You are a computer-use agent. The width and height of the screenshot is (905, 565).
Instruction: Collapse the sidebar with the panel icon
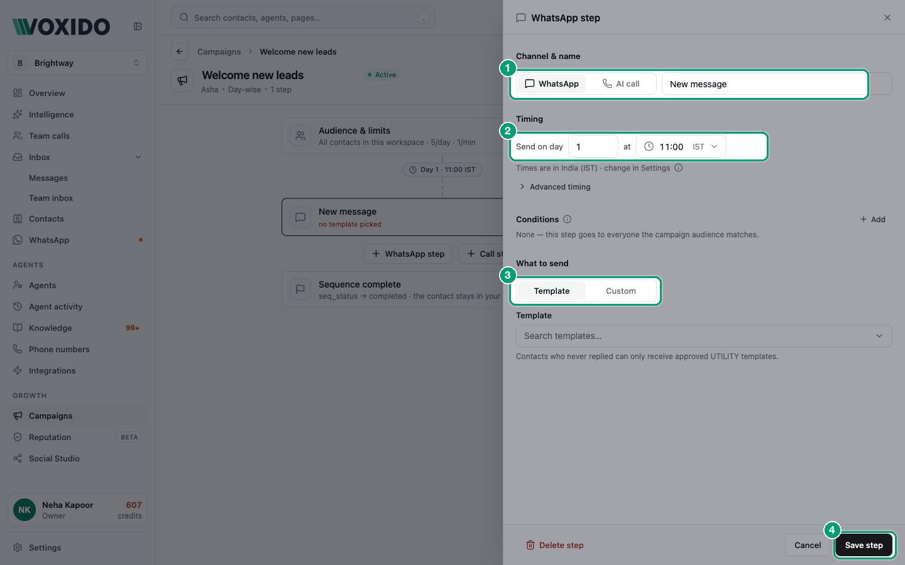[138, 26]
